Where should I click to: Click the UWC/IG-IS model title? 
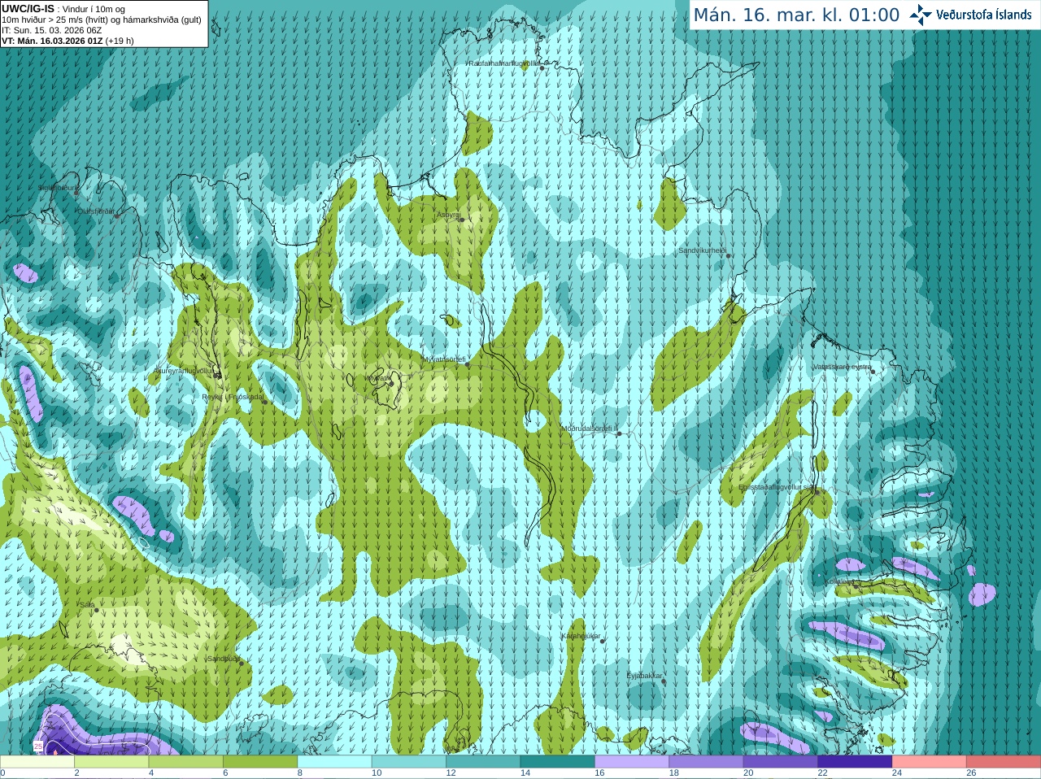[x=28, y=8]
